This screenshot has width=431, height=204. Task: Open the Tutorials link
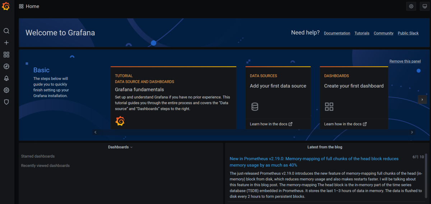click(362, 33)
